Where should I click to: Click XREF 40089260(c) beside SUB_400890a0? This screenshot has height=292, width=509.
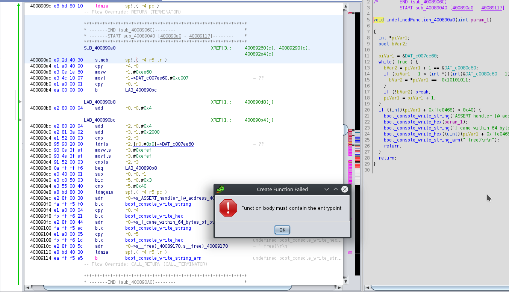click(x=256, y=48)
